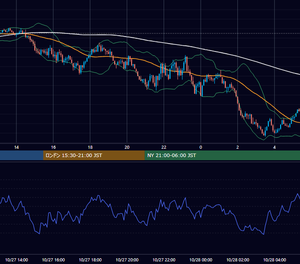
Task: Click the 10/27 18:00 label on oscillator axis
Action: coord(90,260)
